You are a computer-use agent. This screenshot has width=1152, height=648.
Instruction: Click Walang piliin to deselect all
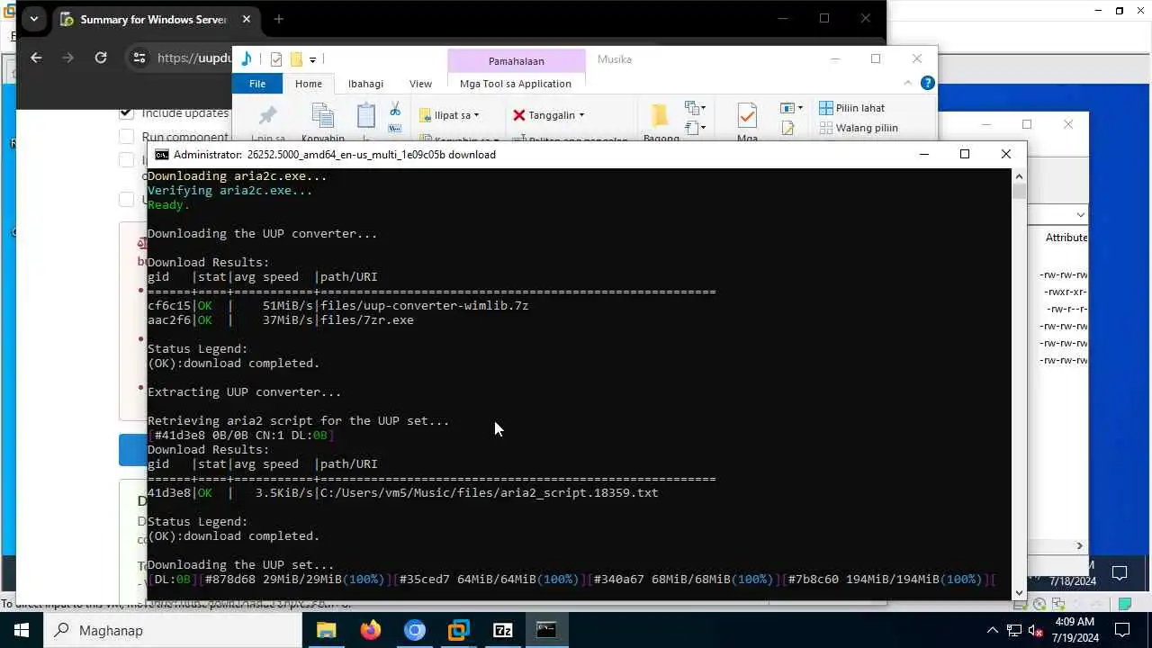pos(859,128)
